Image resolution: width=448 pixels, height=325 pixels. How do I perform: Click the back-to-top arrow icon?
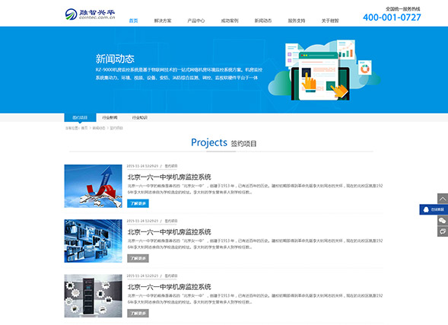click(443, 199)
